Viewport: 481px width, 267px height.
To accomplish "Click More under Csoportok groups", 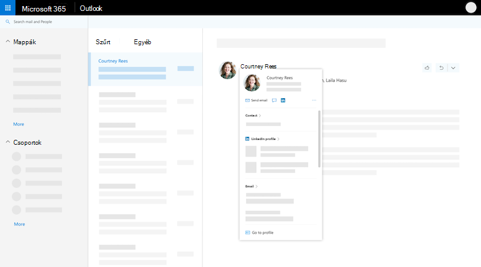I will [19, 224].
